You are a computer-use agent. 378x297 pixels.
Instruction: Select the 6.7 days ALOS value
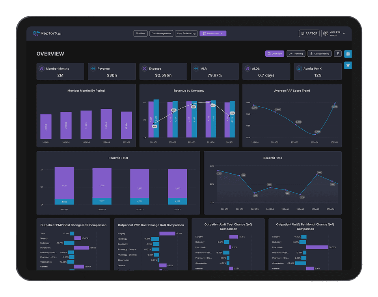click(266, 75)
